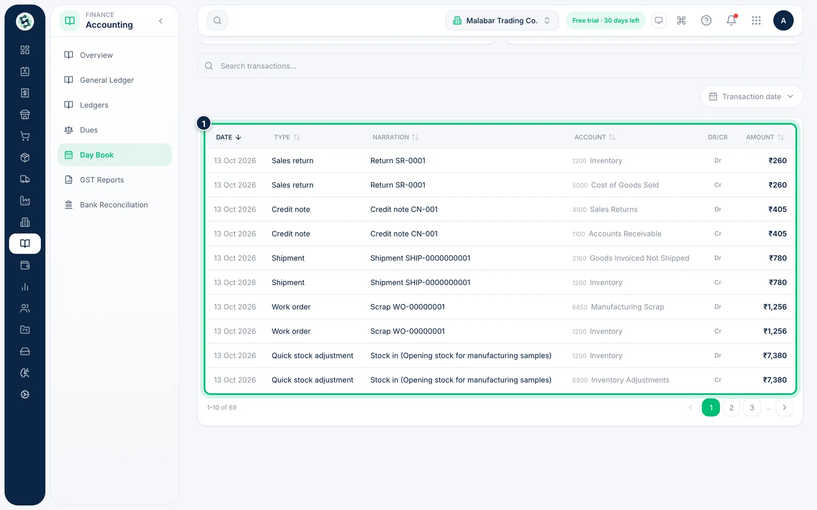Screen dimensions: 817x510
Task: Open the command shortcut icon in the header
Action: [681, 20]
